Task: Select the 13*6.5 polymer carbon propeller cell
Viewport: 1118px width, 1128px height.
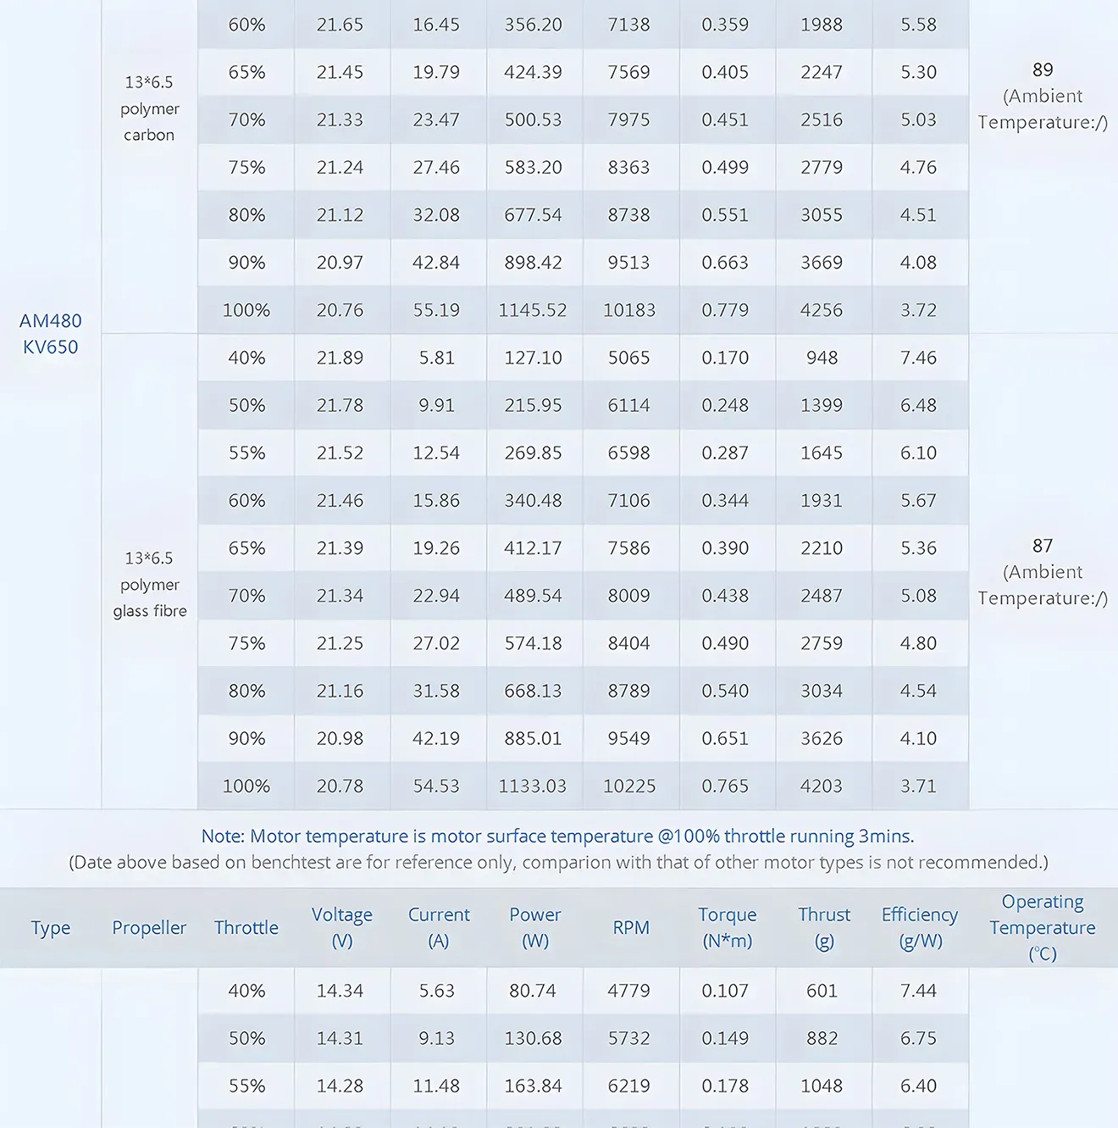Action: (x=149, y=108)
